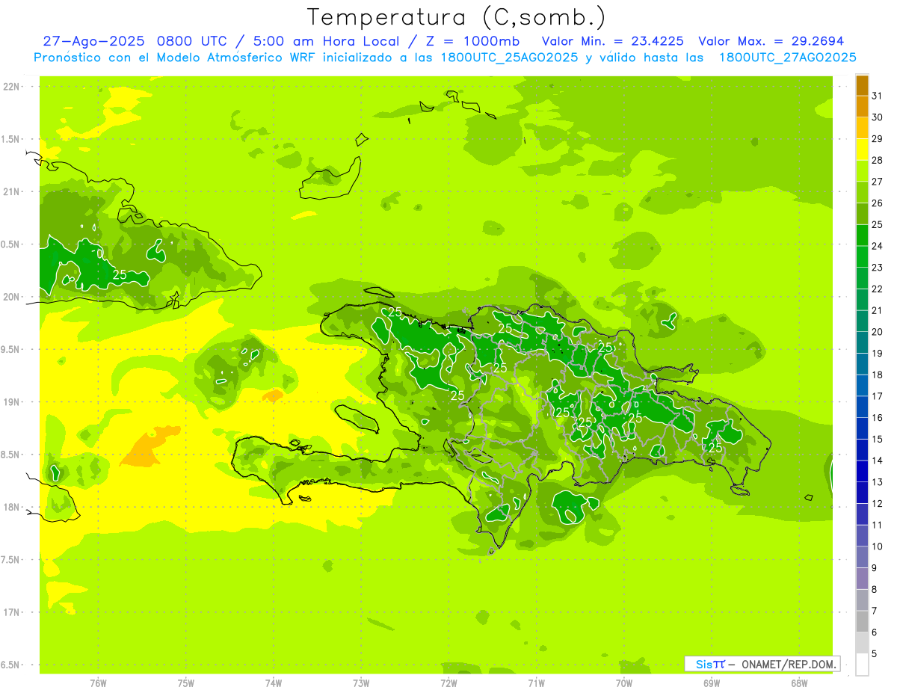Click the yellow 28–29 color bar segment
This screenshot has width=897, height=693.
(x=862, y=150)
